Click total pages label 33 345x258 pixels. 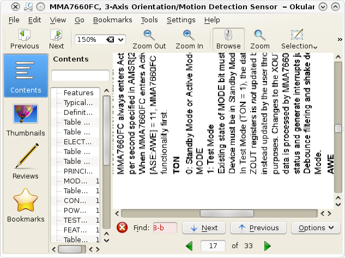[x=249, y=245]
